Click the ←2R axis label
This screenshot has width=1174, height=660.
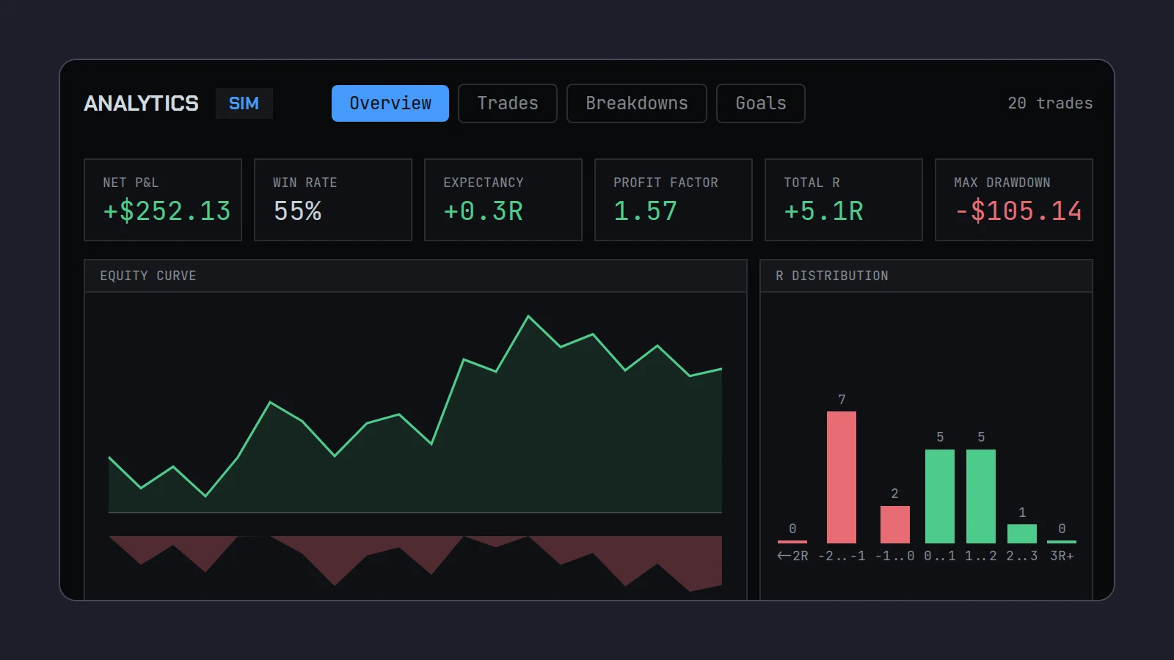[x=792, y=556]
